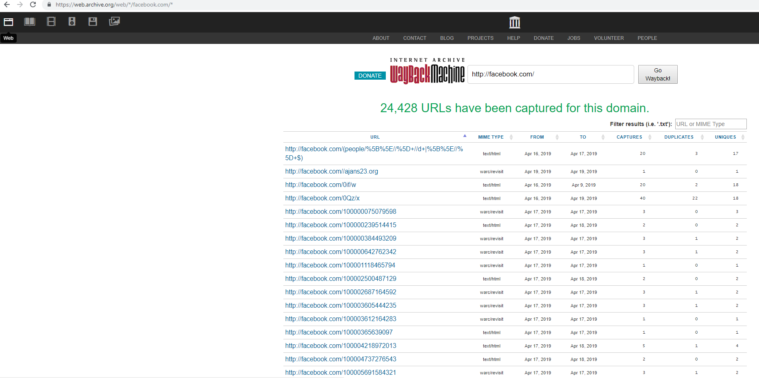Open the JOBS menu item
The width and height of the screenshot is (759, 378).
point(574,38)
